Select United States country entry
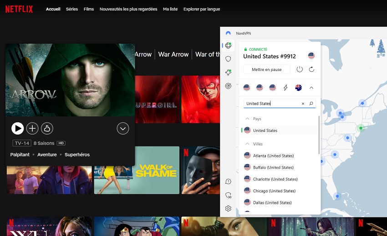Viewport: 387px width, 236px height. click(279, 131)
